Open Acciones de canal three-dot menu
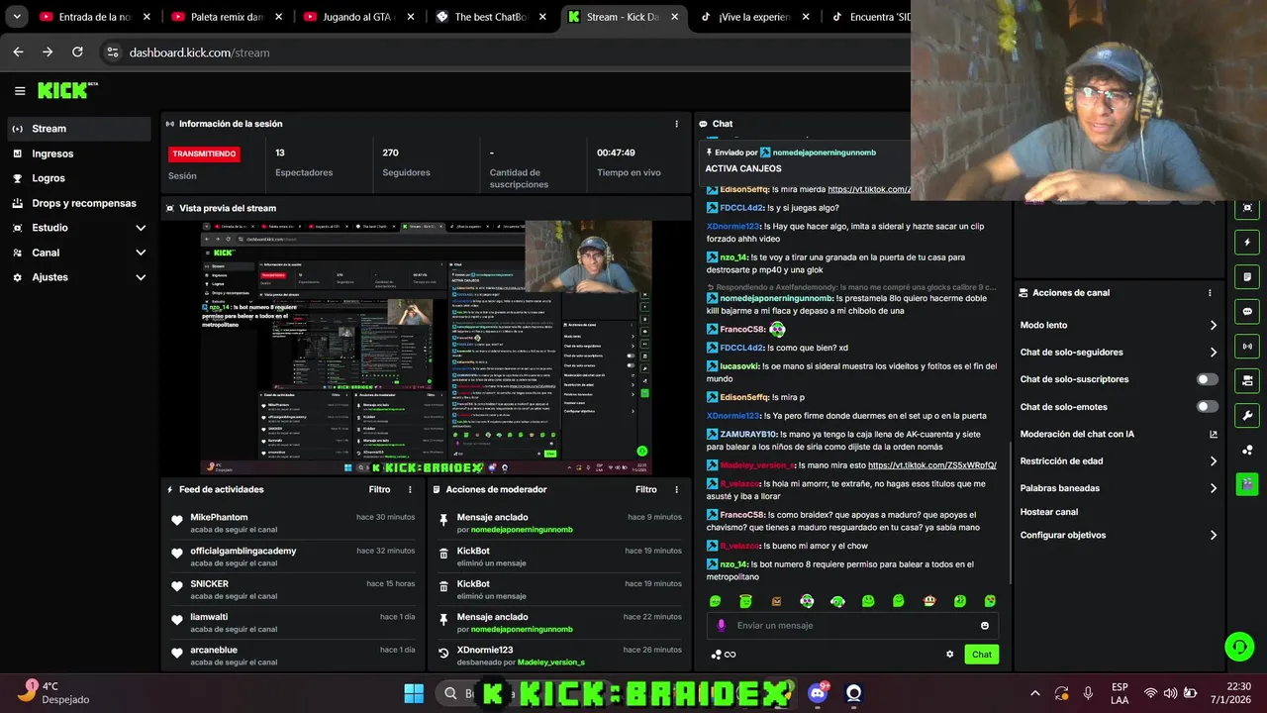 click(x=1210, y=293)
